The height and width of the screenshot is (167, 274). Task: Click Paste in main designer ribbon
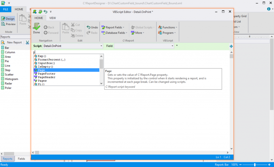[23, 20]
